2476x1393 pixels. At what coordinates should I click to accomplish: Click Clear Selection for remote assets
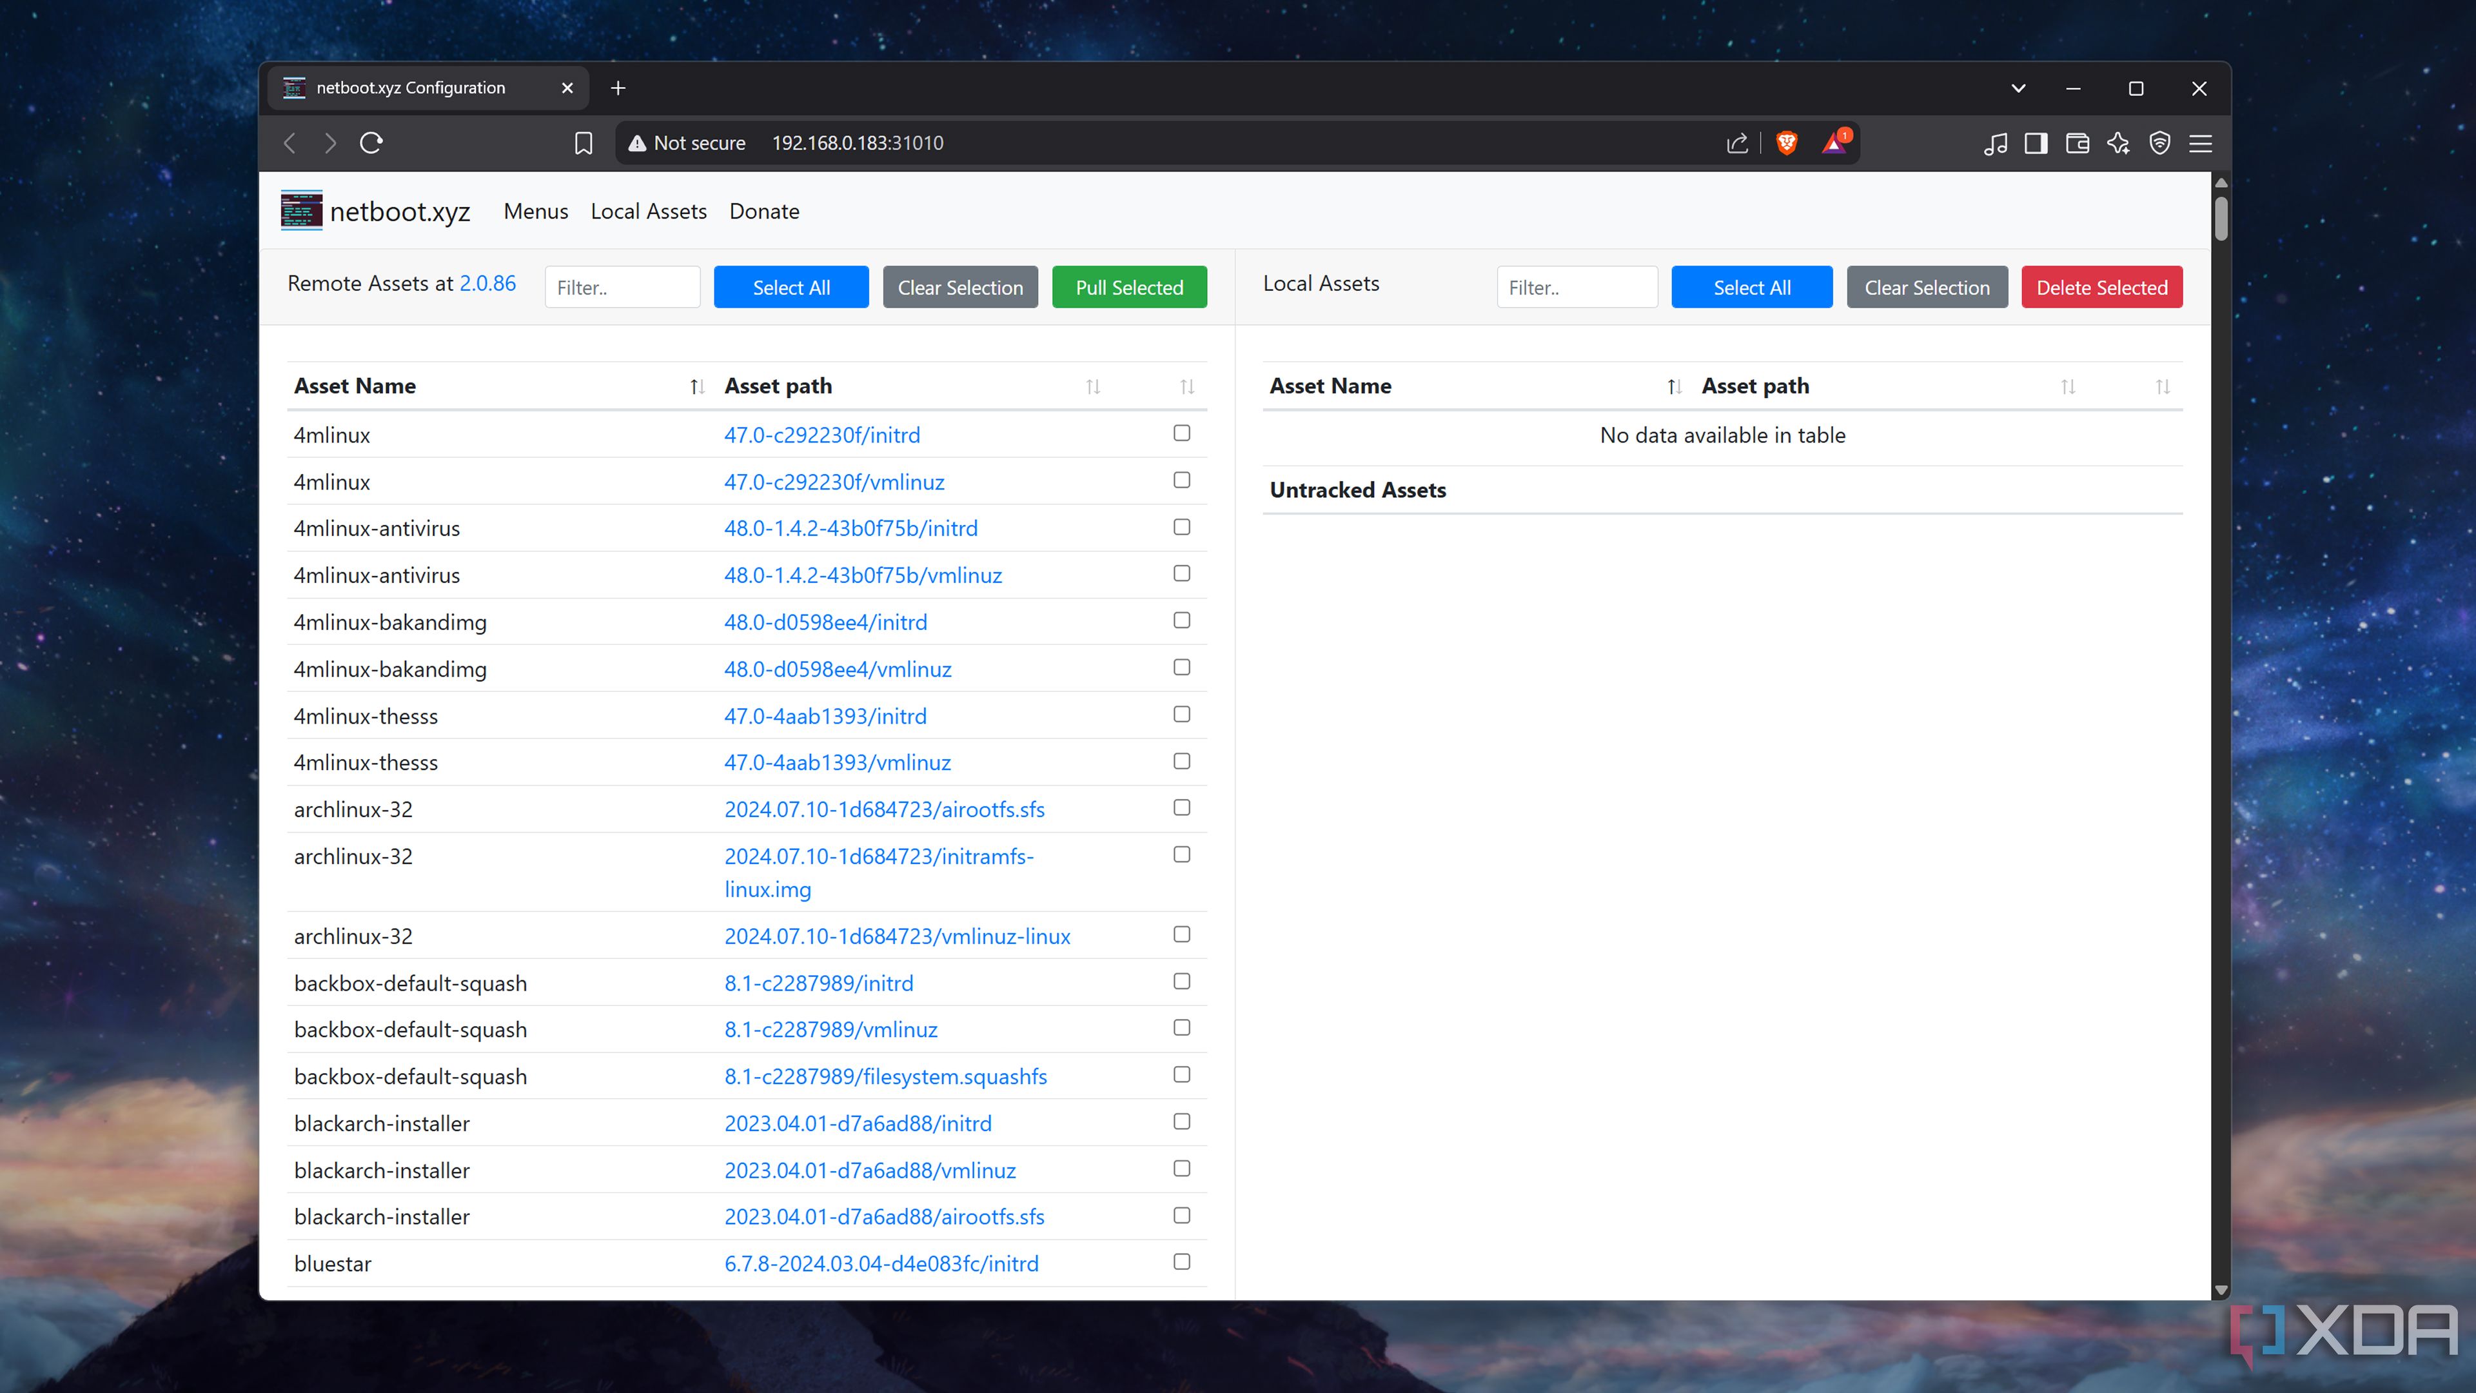coord(960,288)
